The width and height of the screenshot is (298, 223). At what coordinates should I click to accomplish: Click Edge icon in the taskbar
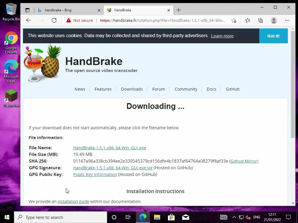point(143,217)
